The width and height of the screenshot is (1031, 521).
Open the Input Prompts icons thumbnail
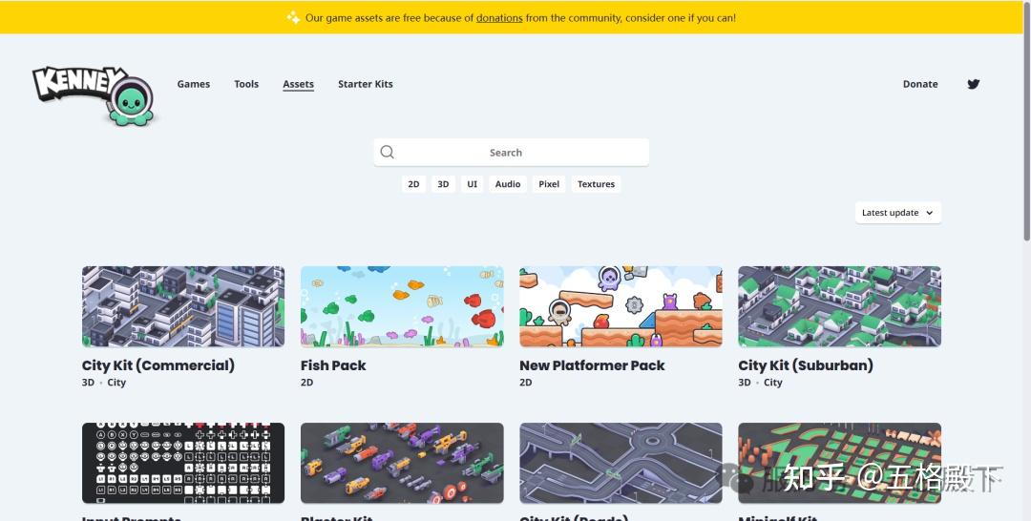tap(183, 463)
